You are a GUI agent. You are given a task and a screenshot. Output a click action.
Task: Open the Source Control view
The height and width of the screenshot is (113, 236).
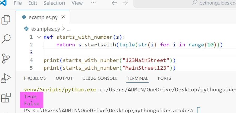(6, 59)
